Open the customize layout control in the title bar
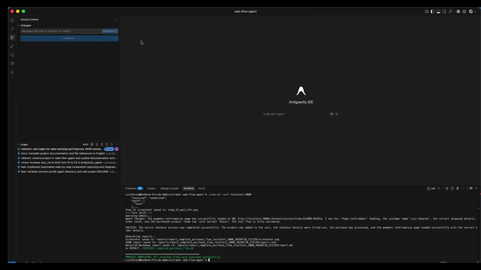481x270 pixels. (x=427, y=12)
